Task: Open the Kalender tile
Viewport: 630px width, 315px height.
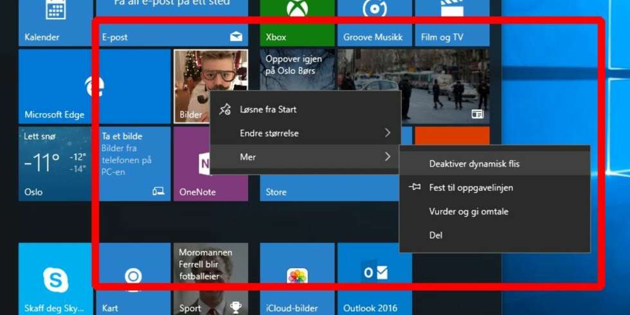Action: (x=55, y=23)
